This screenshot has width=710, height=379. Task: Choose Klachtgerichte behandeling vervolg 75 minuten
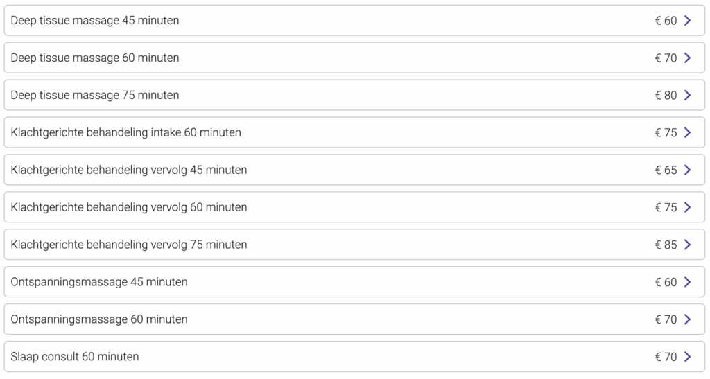[129, 245]
